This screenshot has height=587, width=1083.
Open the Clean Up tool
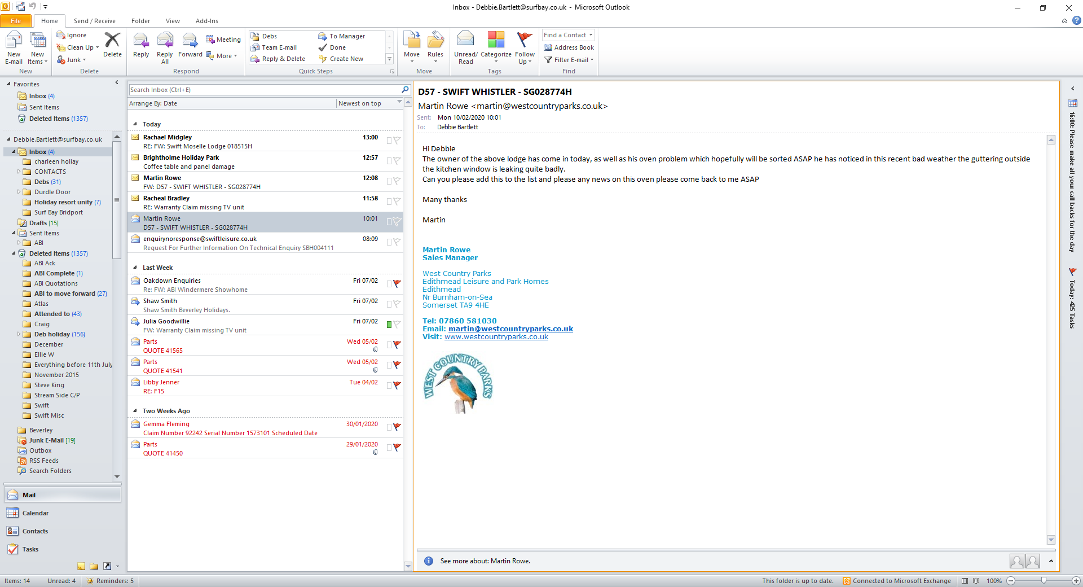[x=78, y=47]
